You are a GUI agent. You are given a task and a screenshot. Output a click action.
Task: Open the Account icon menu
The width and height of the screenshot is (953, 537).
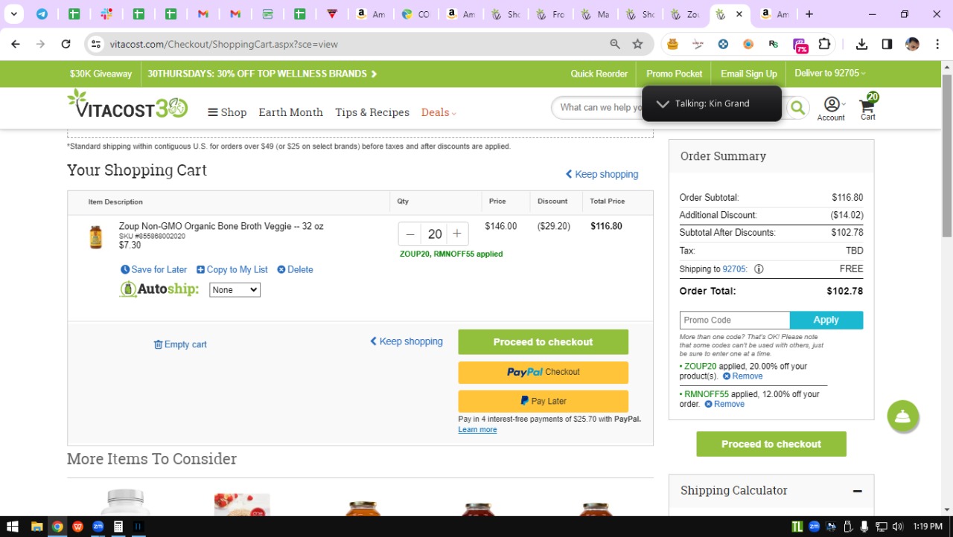click(832, 109)
